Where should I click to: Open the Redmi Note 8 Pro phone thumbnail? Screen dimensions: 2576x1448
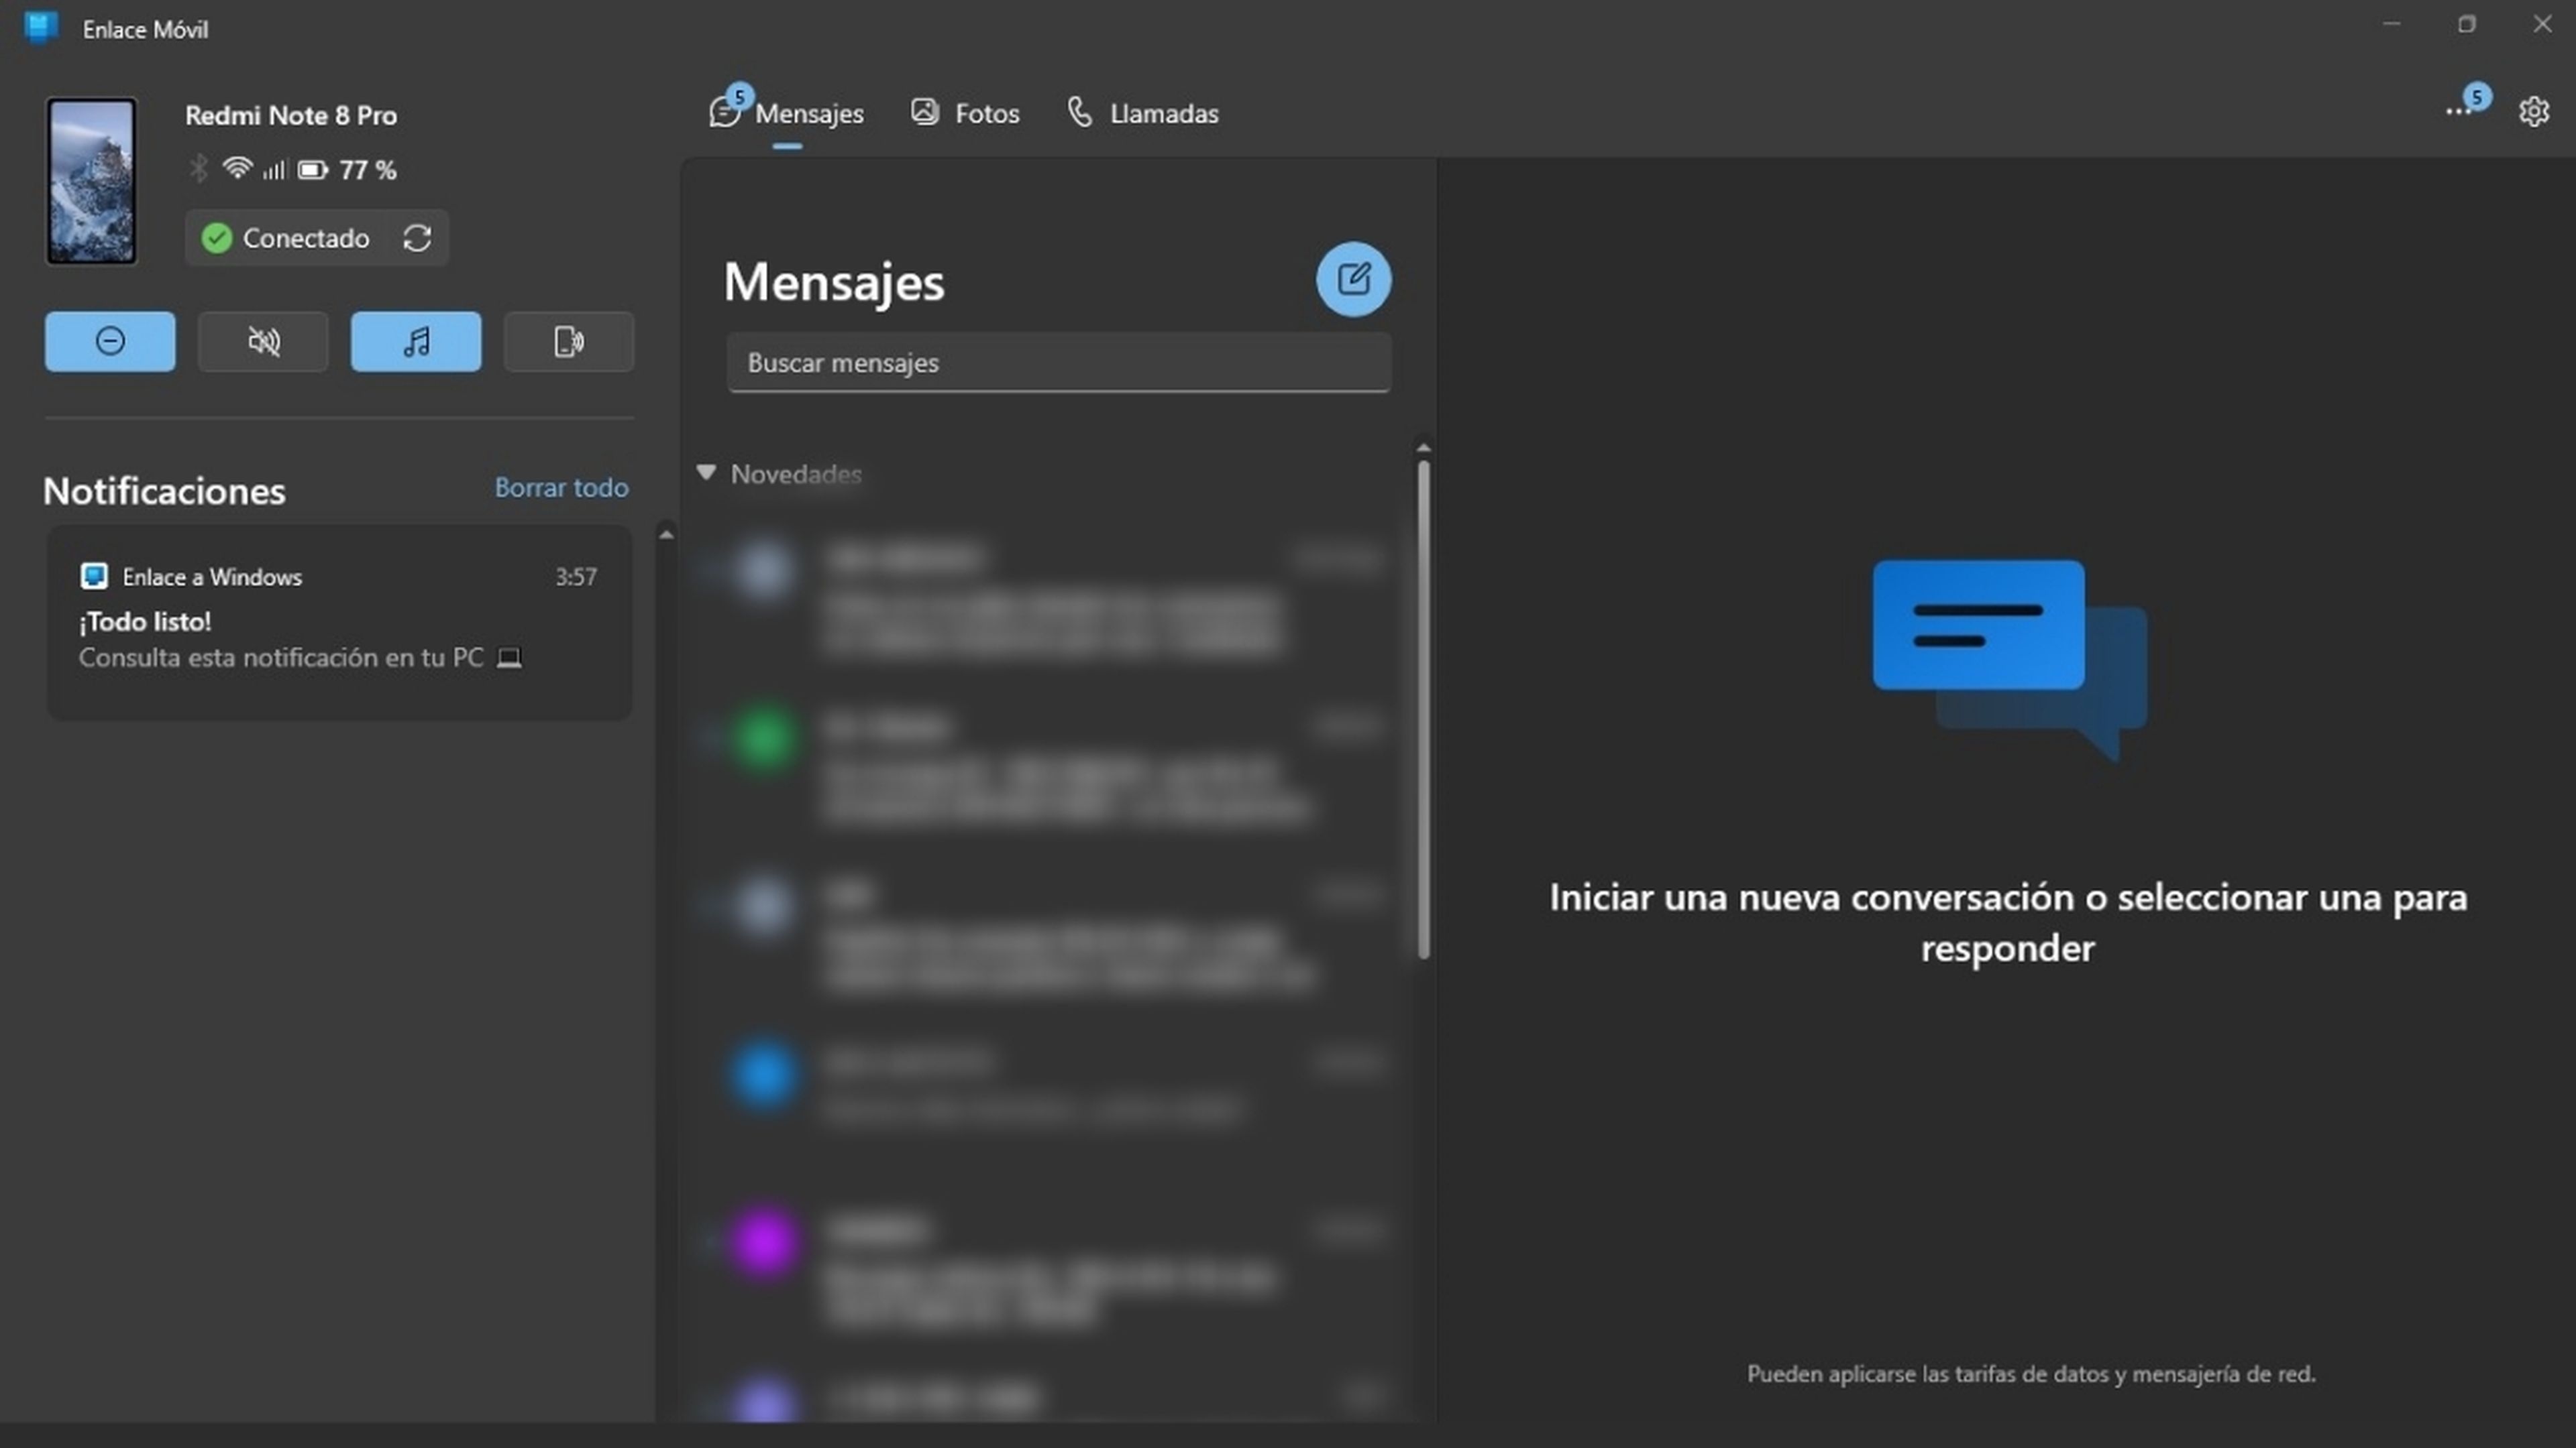point(91,181)
